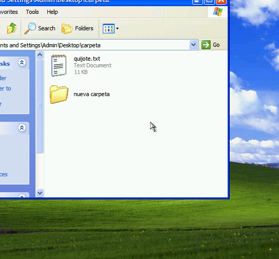
Task: Click the nueva carpeta folder name
Action: click(91, 94)
